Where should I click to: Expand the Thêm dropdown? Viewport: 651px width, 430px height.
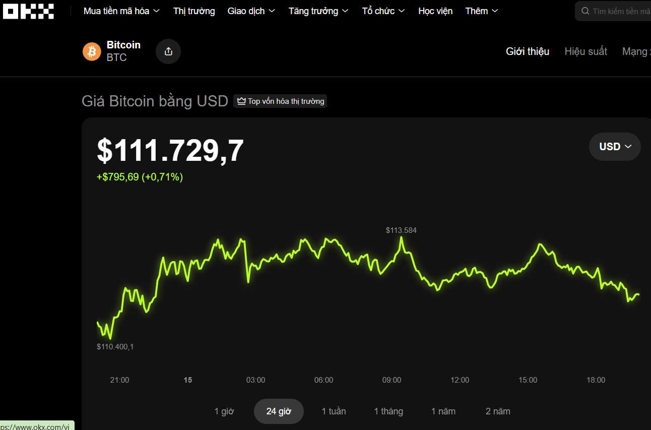(482, 11)
